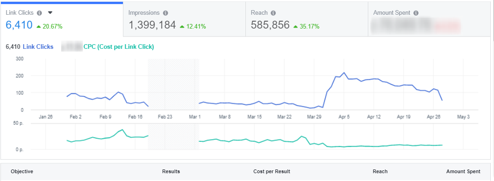Click the 1,399,184 impressions value
This screenshot has width=494, height=181.
[152, 25]
